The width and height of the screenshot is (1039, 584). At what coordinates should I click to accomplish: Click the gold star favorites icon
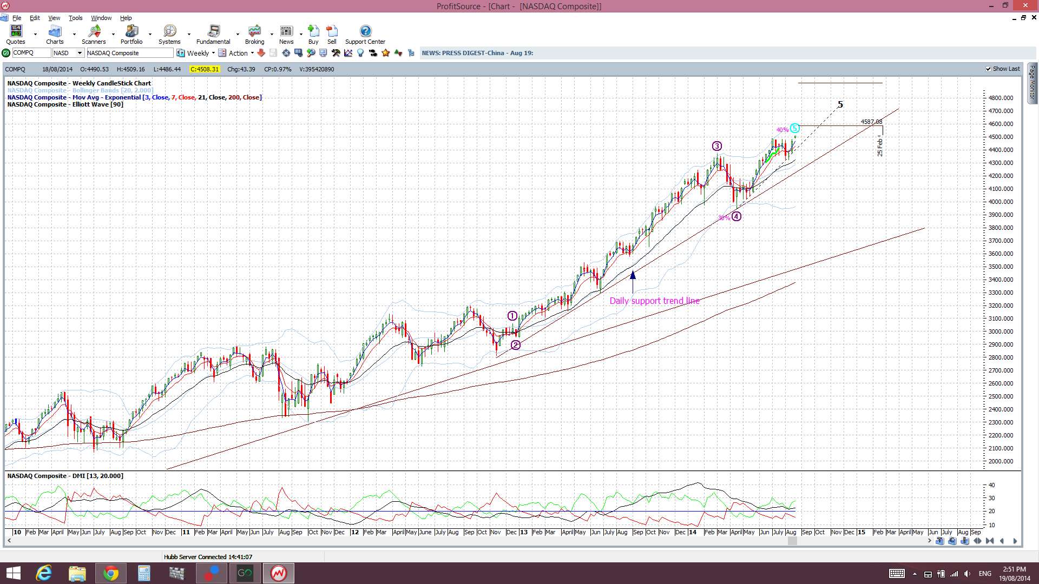[x=385, y=53]
